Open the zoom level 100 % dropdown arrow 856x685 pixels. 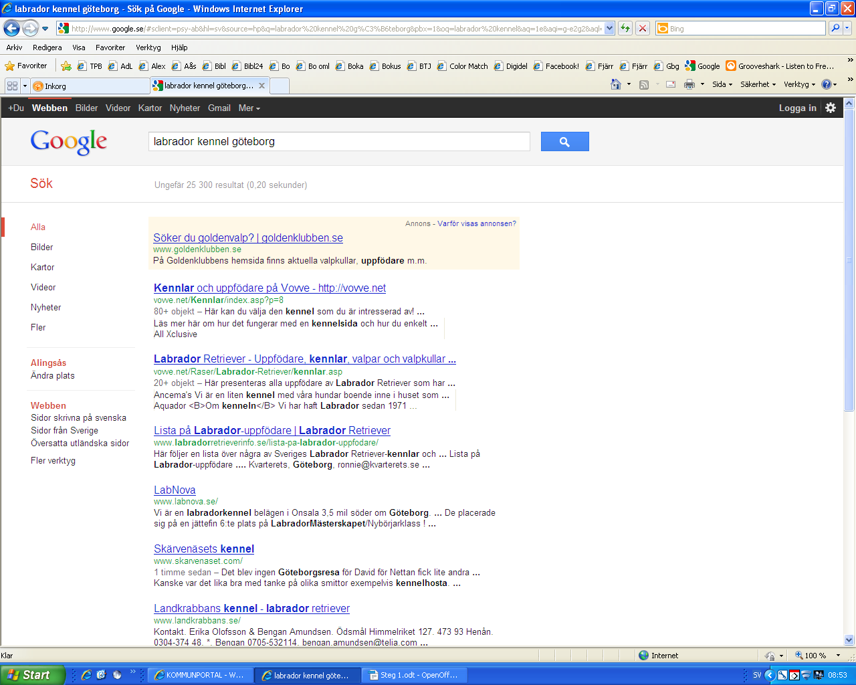tap(839, 656)
